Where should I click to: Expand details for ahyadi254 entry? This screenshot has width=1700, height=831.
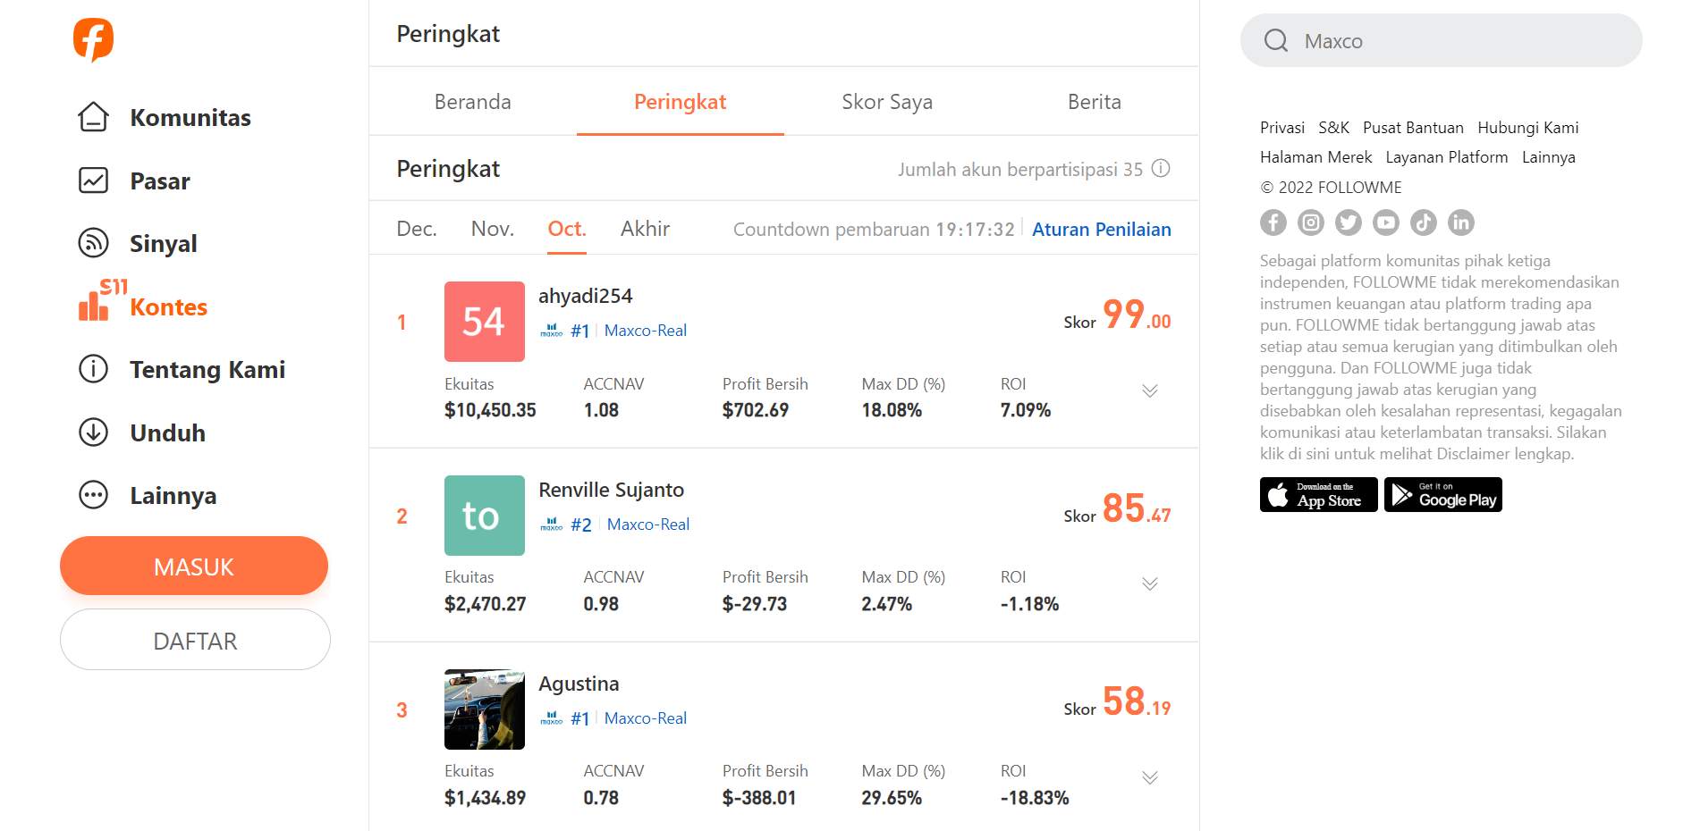point(1150,390)
